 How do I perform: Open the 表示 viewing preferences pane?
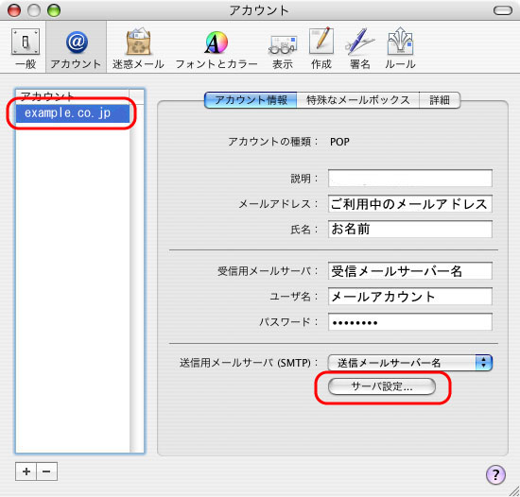tap(283, 48)
